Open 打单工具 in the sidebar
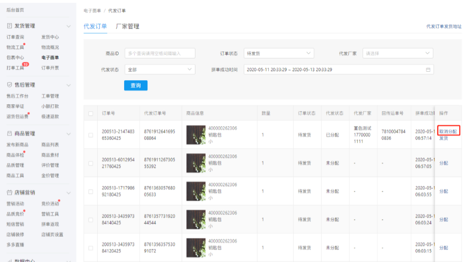Viewport: 468px width, 262px height. 15,68
